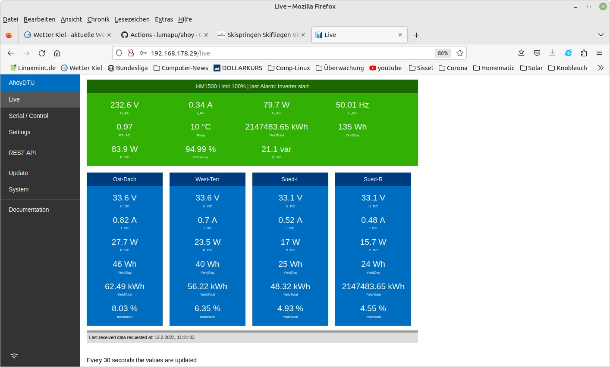Open the Chronik menu

pos(98,19)
